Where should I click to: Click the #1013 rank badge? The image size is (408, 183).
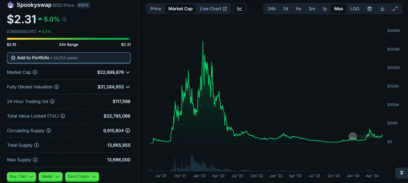(x=83, y=5)
